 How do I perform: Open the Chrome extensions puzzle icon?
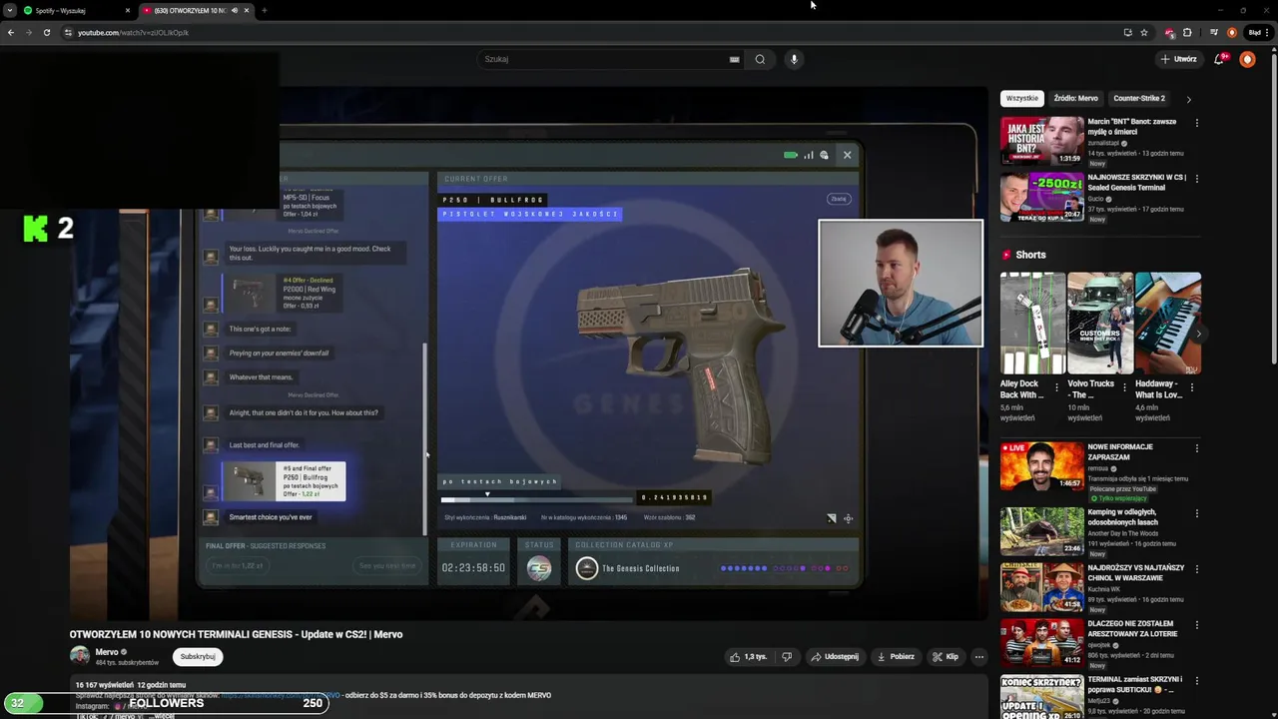pyautogui.click(x=1187, y=32)
